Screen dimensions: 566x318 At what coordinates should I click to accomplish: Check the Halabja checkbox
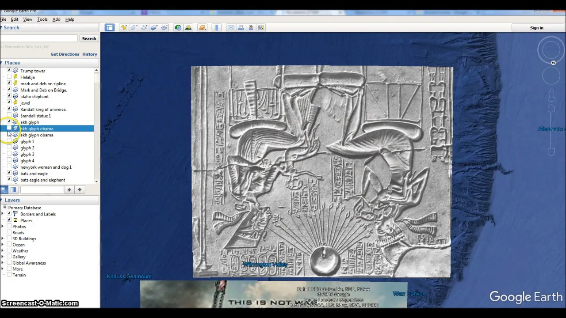(9, 77)
